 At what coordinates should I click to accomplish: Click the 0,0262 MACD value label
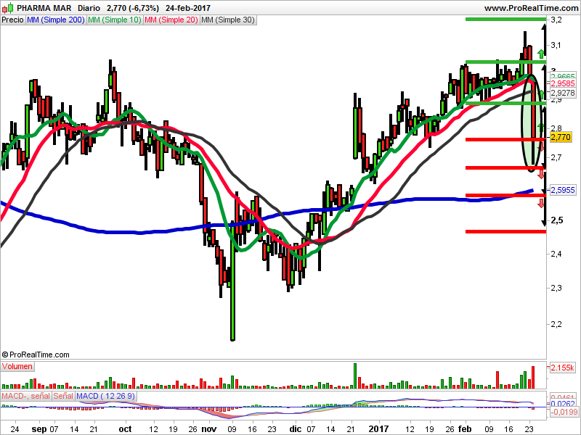562,404
